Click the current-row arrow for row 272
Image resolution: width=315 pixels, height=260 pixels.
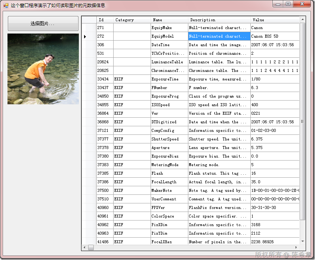[85, 37]
